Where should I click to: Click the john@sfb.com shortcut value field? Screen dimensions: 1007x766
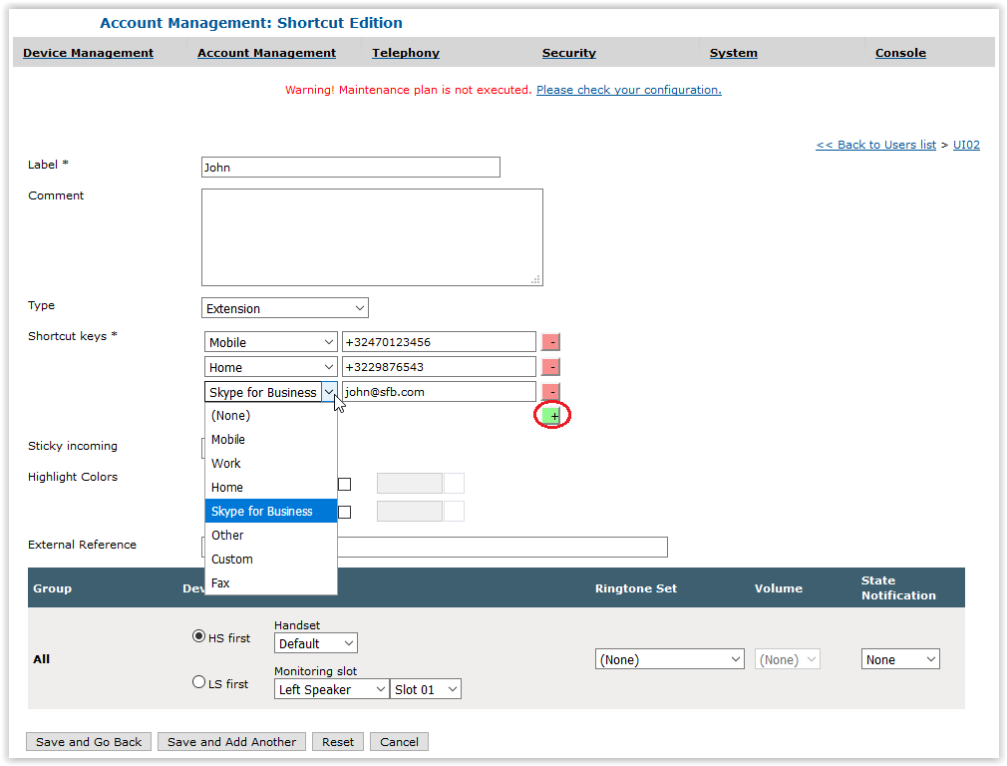point(439,392)
